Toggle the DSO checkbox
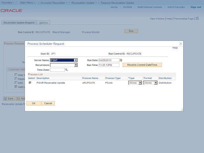The width and height of the screenshot is (204, 153). (16, 83)
